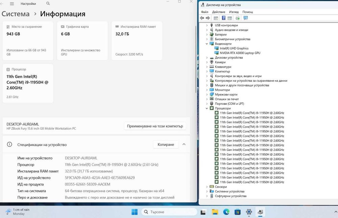Click the Back arrow in Device Manager toolbar
This screenshot has height=218, width=338.
pyautogui.click(x=202, y=18)
